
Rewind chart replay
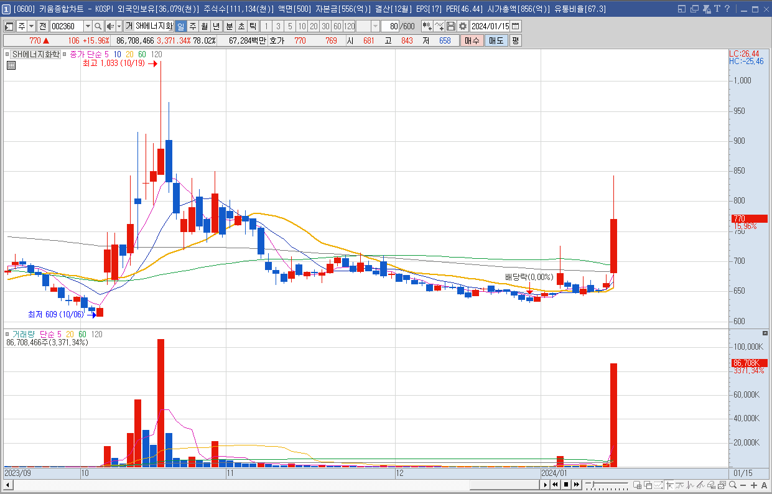click(556, 485)
